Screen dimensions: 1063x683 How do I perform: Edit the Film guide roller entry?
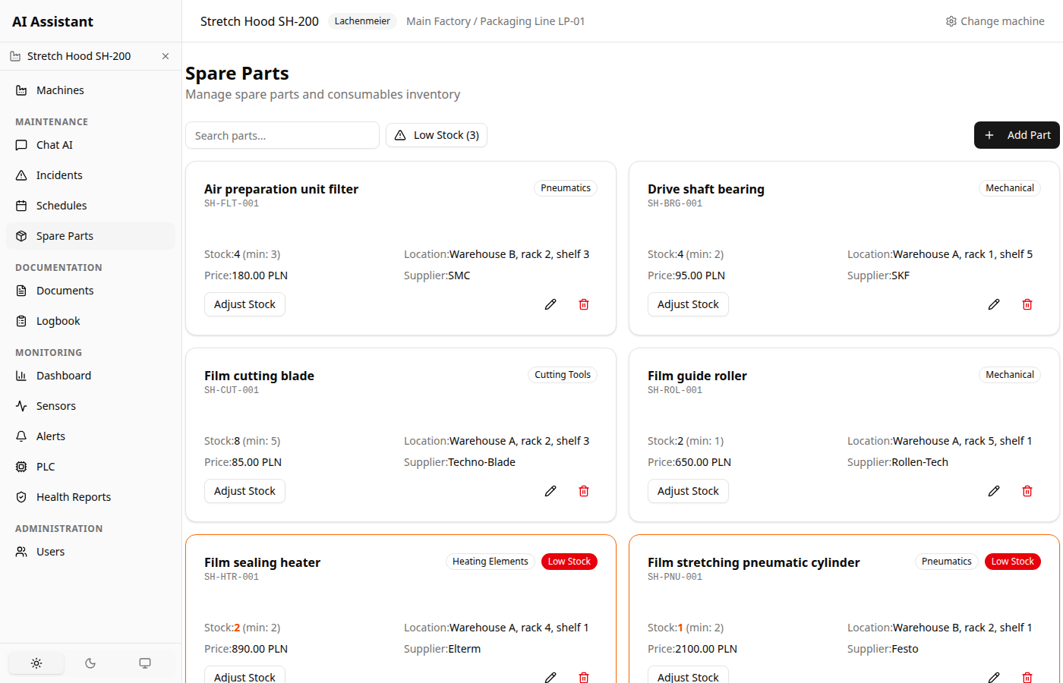(x=994, y=490)
